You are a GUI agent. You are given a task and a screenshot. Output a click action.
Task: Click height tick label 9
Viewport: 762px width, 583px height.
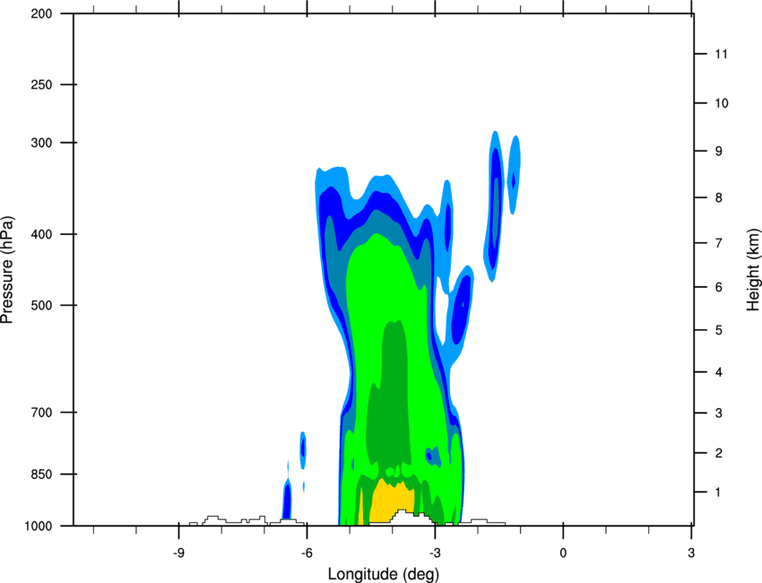(718, 152)
